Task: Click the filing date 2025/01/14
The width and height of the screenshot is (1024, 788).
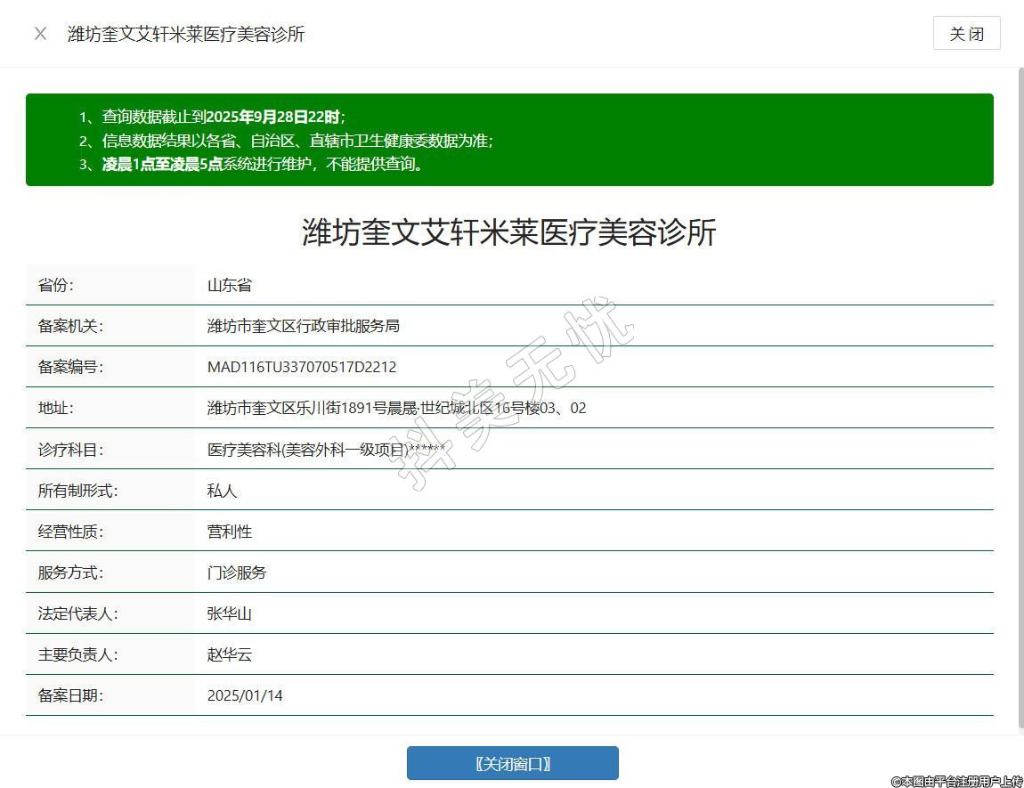Action: point(245,695)
